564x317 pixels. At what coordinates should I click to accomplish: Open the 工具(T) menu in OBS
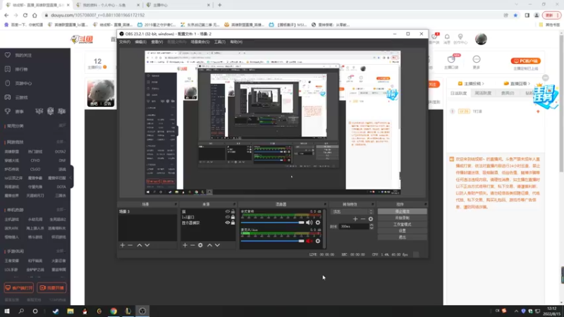click(x=220, y=42)
